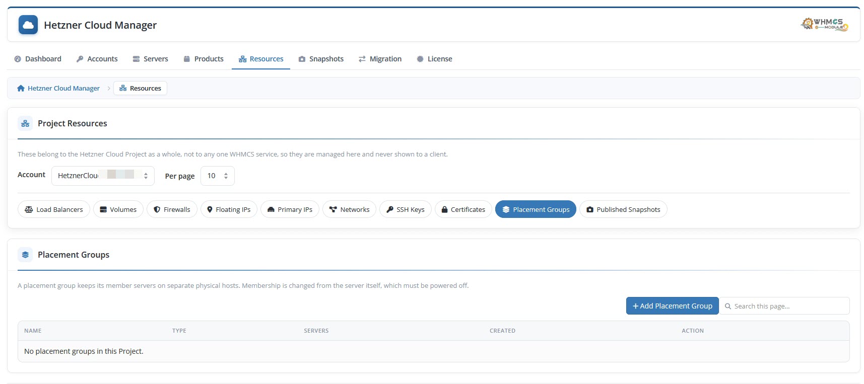Click the Certificates lock icon
Viewport: 864px width, 384px height.
click(444, 209)
